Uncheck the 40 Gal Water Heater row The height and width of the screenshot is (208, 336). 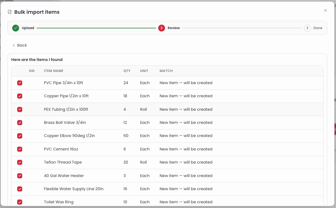click(x=20, y=176)
